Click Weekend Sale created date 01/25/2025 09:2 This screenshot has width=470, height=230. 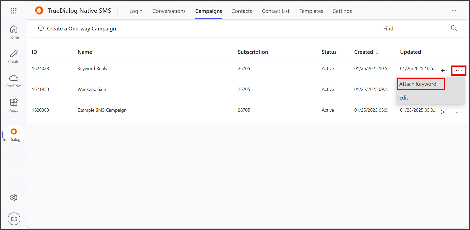372,89
